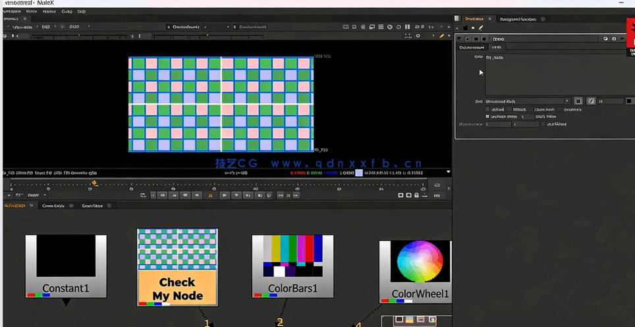
Task: Enable the use lifetime checkbox
Action: (543, 124)
